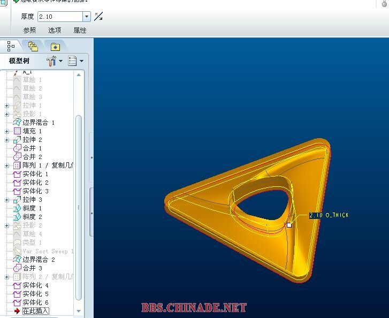
Task: Select the 填充 1 fill feature icon
Action: point(17,131)
